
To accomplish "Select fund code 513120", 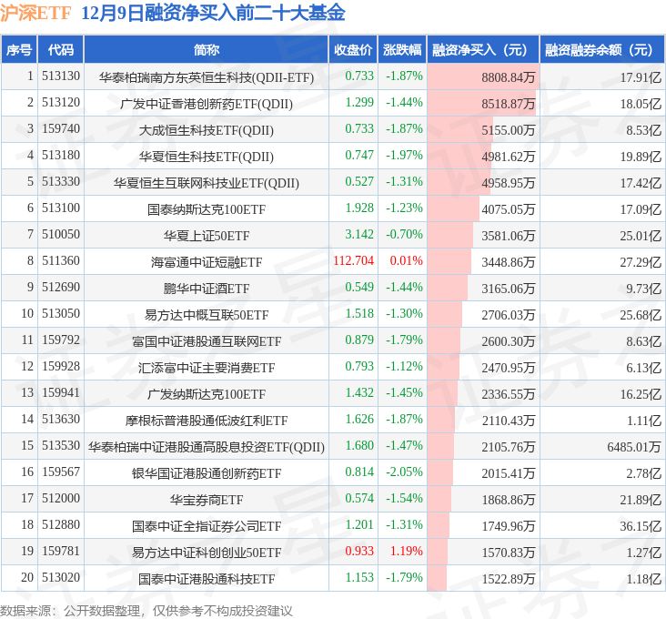I will pyautogui.click(x=61, y=102).
